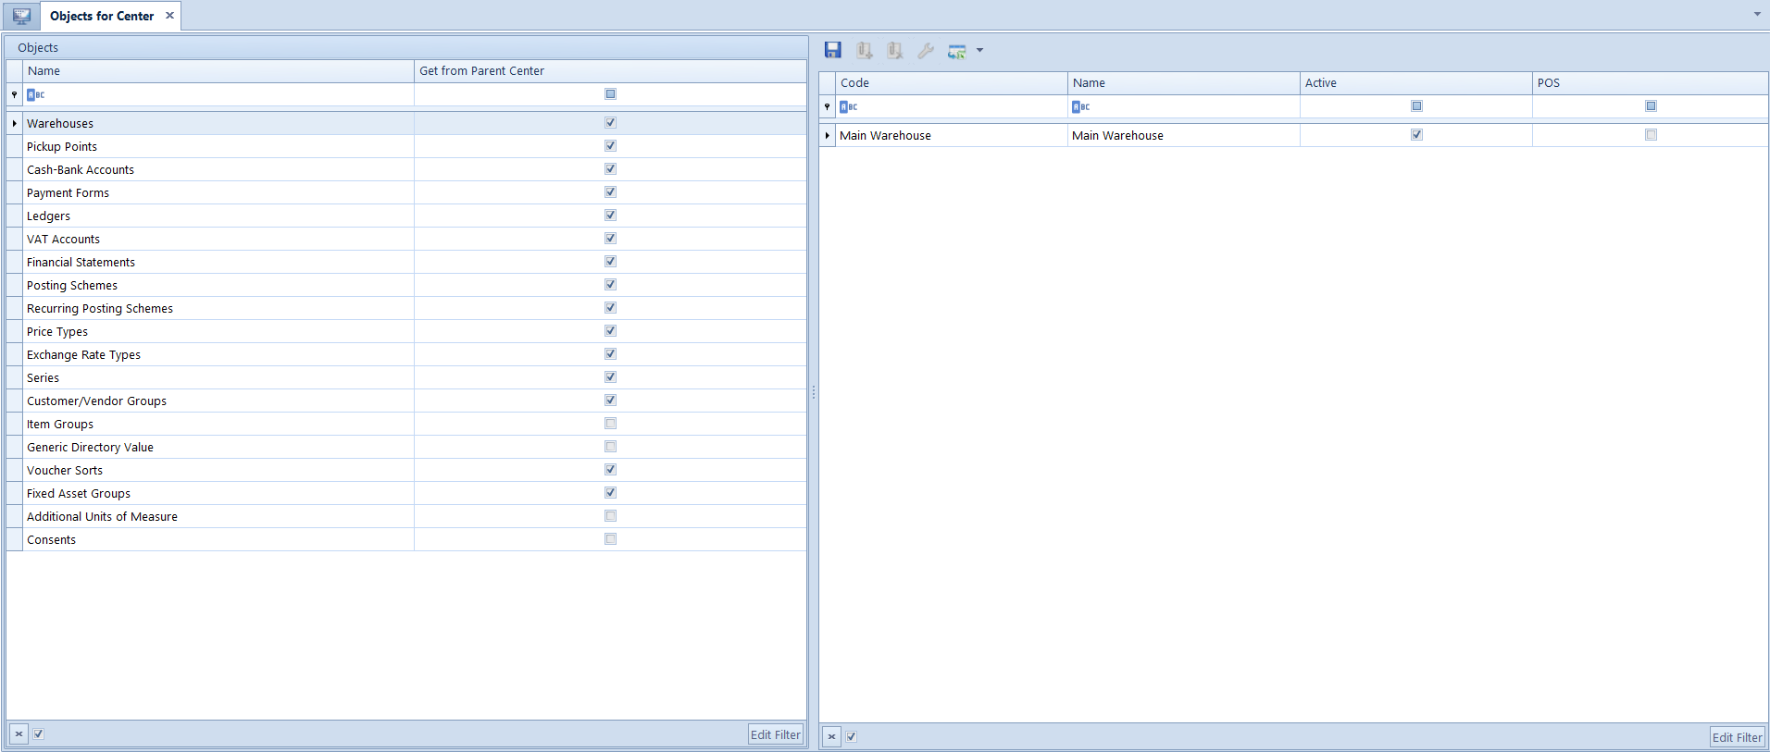Select the Customer/Vendor Groups row
1770x752 pixels.
[x=406, y=401]
